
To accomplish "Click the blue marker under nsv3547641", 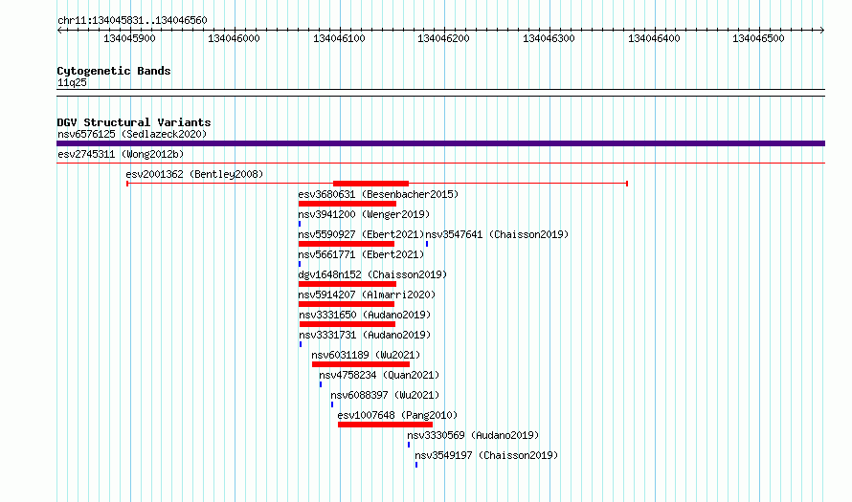I will (x=427, y=244).
